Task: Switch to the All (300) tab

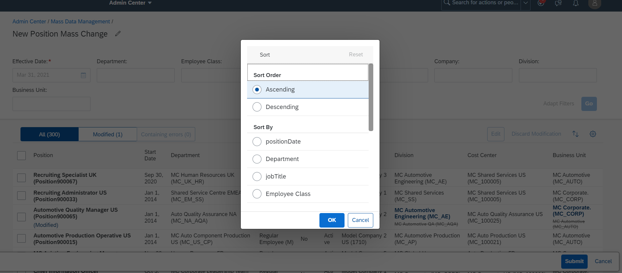Action: (x=50, y=134)
